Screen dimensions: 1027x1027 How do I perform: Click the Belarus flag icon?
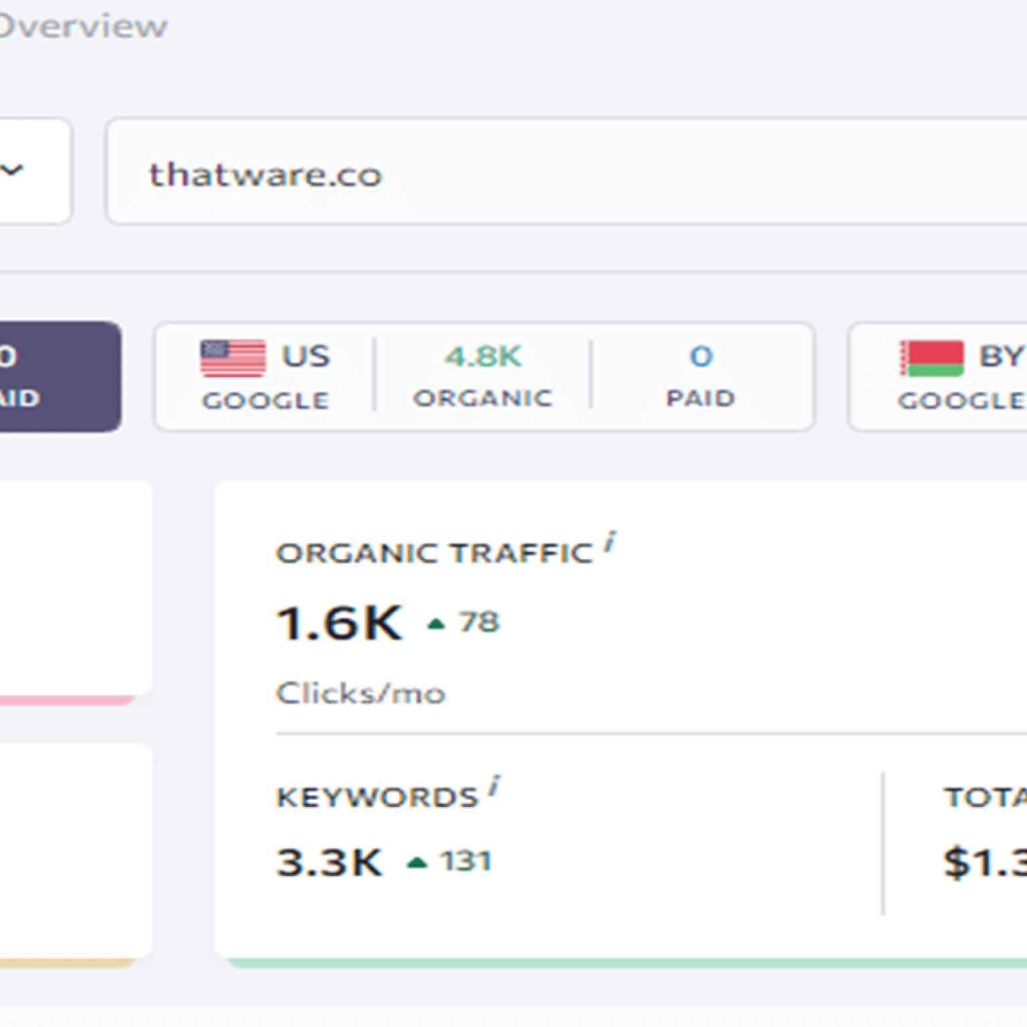pyautogui.click(x=931, y=358)
